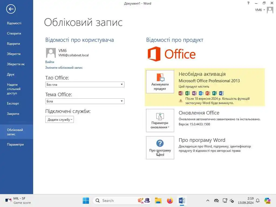Image resolution: width=276 pixels, height=207 pixels.
Task: Open File Explorer from the taskbar
Action: tap(158, 201)
